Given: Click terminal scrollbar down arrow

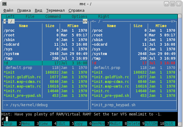Looking at the screenshot, I should point(180,124).
